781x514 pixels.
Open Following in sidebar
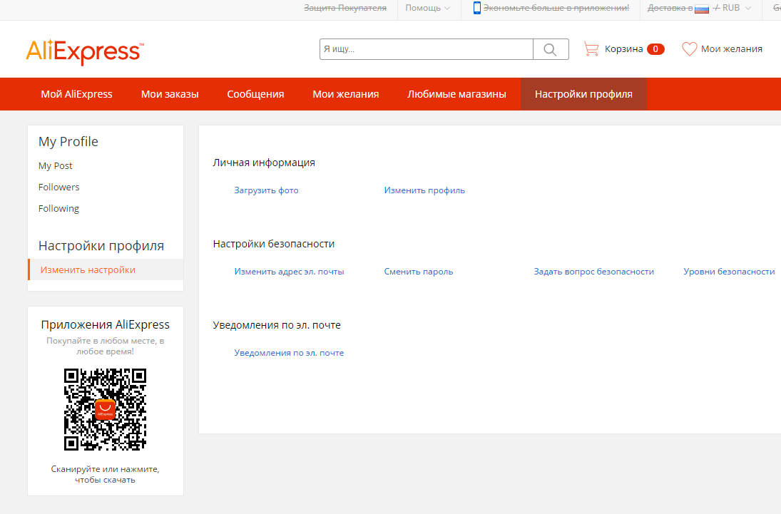(x=58, y=209)
